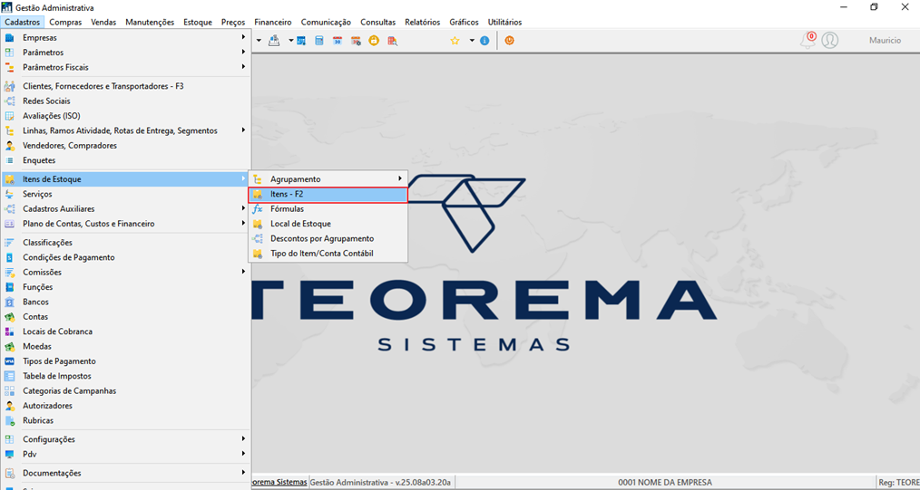Open the Documentações submenu entry
The image size is (920, 490).
pos(125,473)
